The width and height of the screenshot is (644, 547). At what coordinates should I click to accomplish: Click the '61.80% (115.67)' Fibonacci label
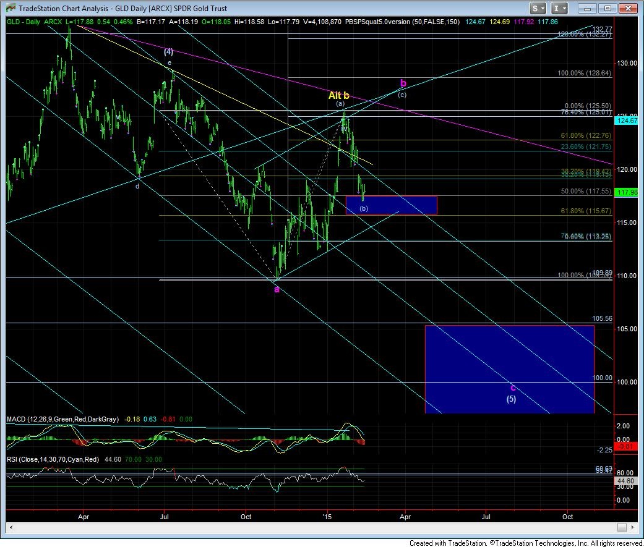pos(586,211)
